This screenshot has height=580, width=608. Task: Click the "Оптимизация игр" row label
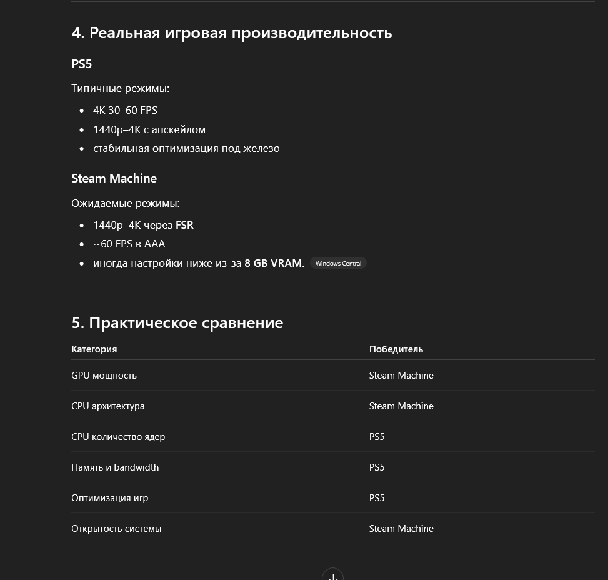tap(110, 498)
